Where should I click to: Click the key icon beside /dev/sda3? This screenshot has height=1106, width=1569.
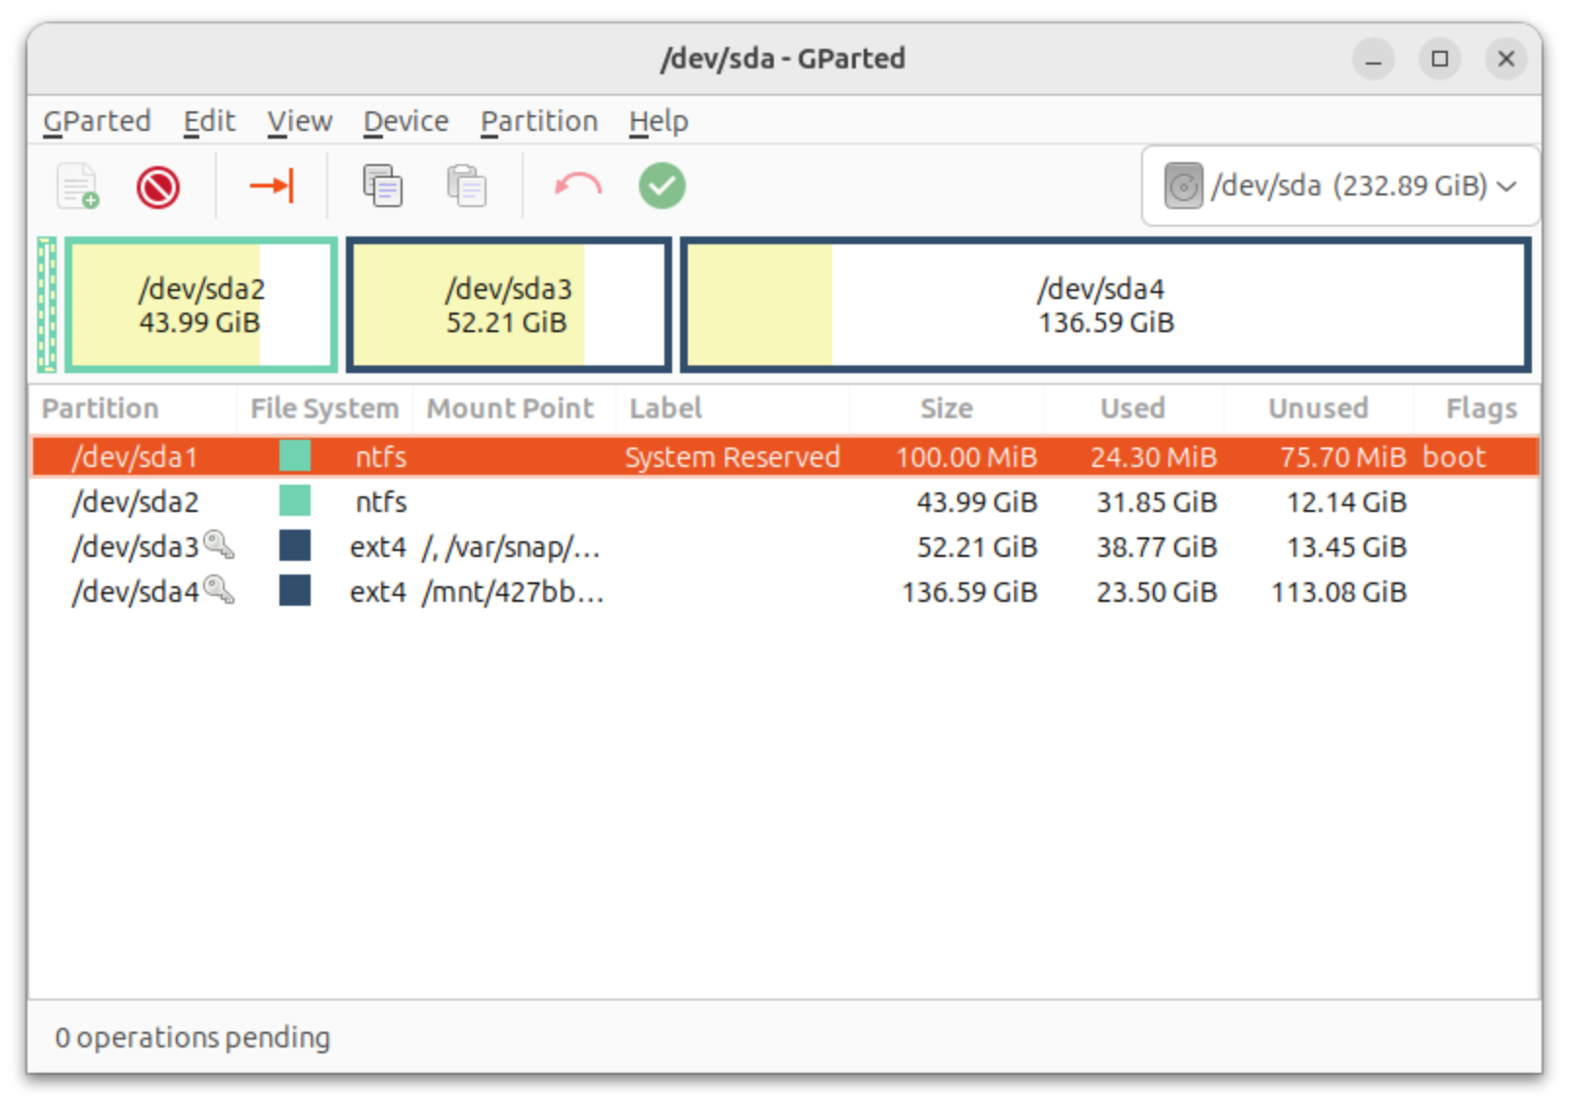point(219,545)
